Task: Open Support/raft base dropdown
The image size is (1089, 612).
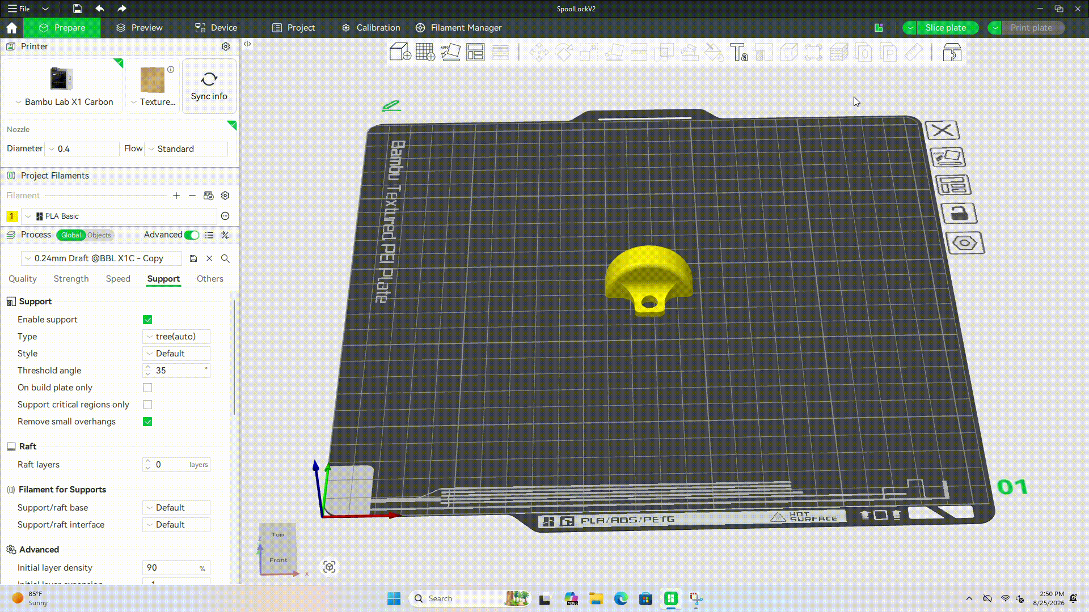Action: tap(176, 508)
